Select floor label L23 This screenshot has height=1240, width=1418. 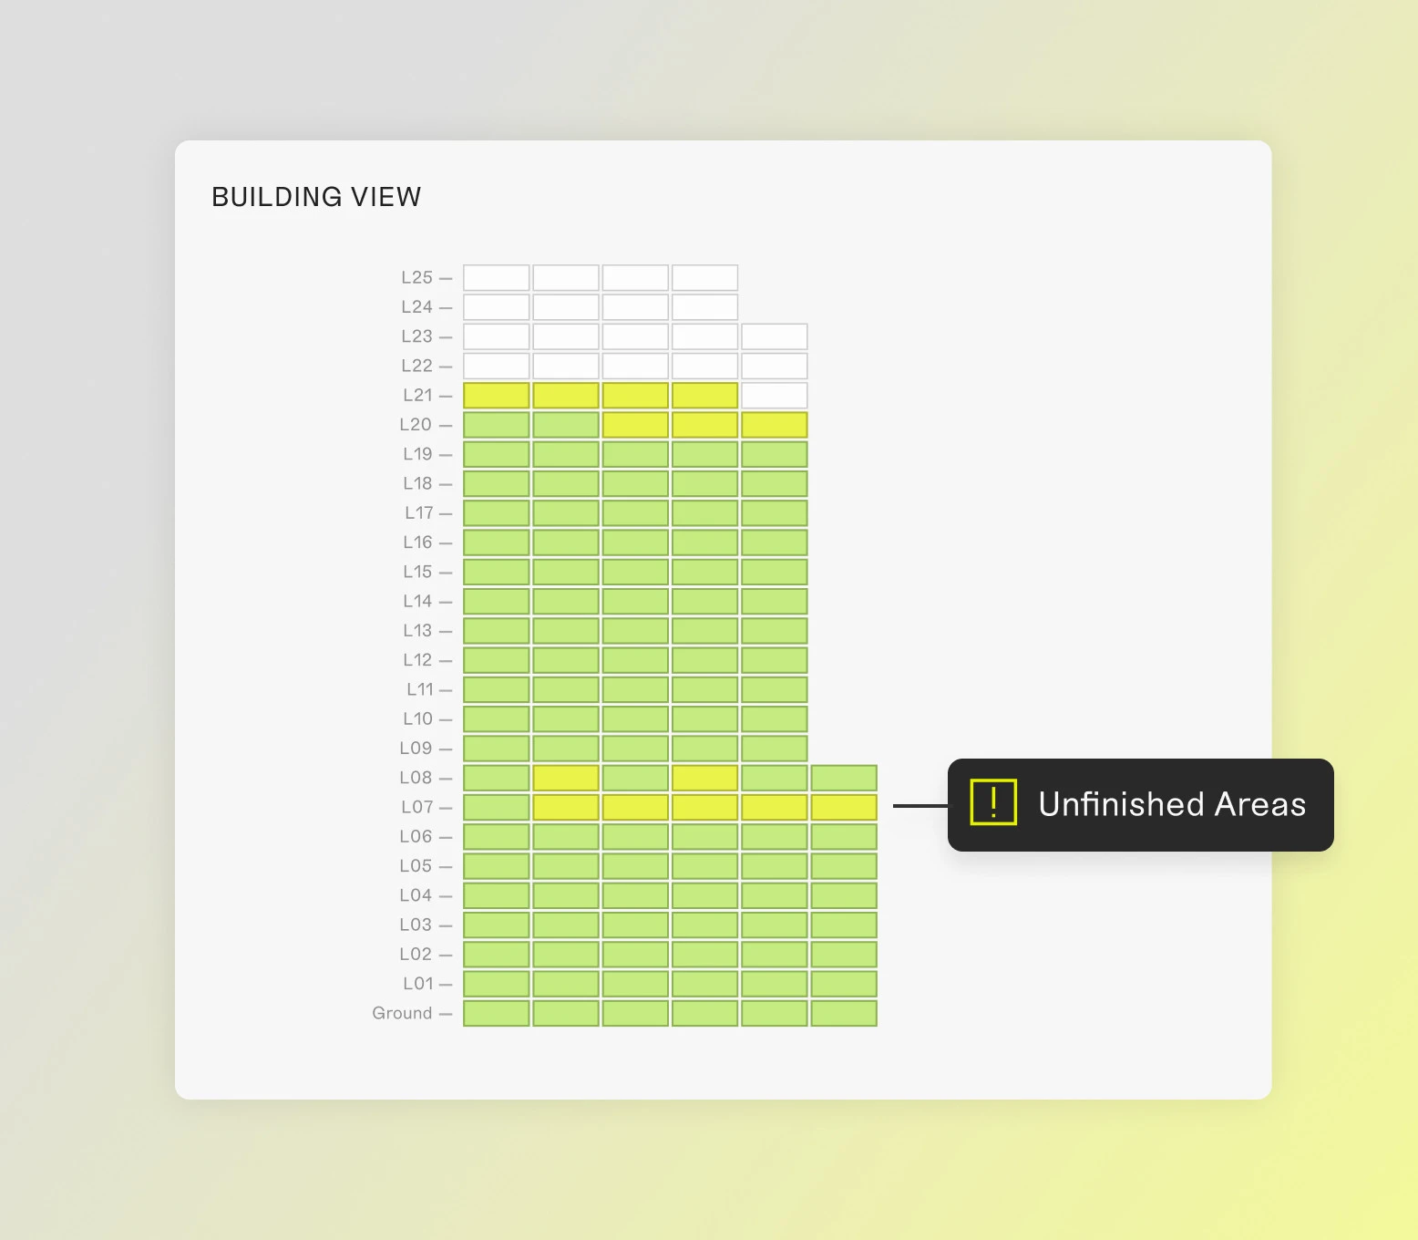[x=417, y=336]
